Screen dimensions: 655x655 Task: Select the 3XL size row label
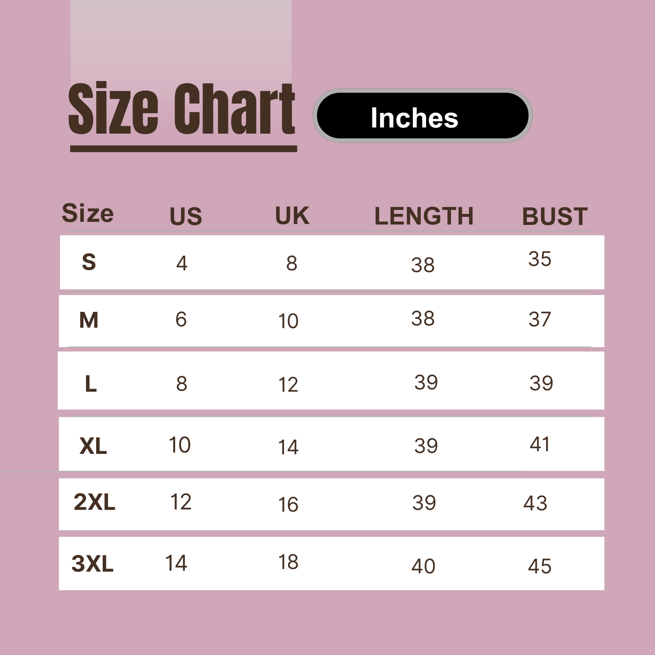click(x=93, y=564)
